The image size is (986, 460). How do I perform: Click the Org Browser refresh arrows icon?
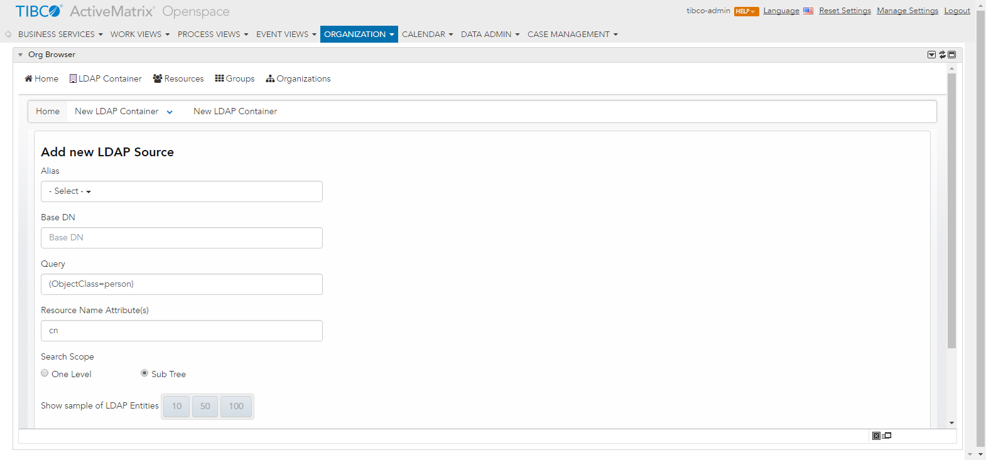(x=942, y=55)
